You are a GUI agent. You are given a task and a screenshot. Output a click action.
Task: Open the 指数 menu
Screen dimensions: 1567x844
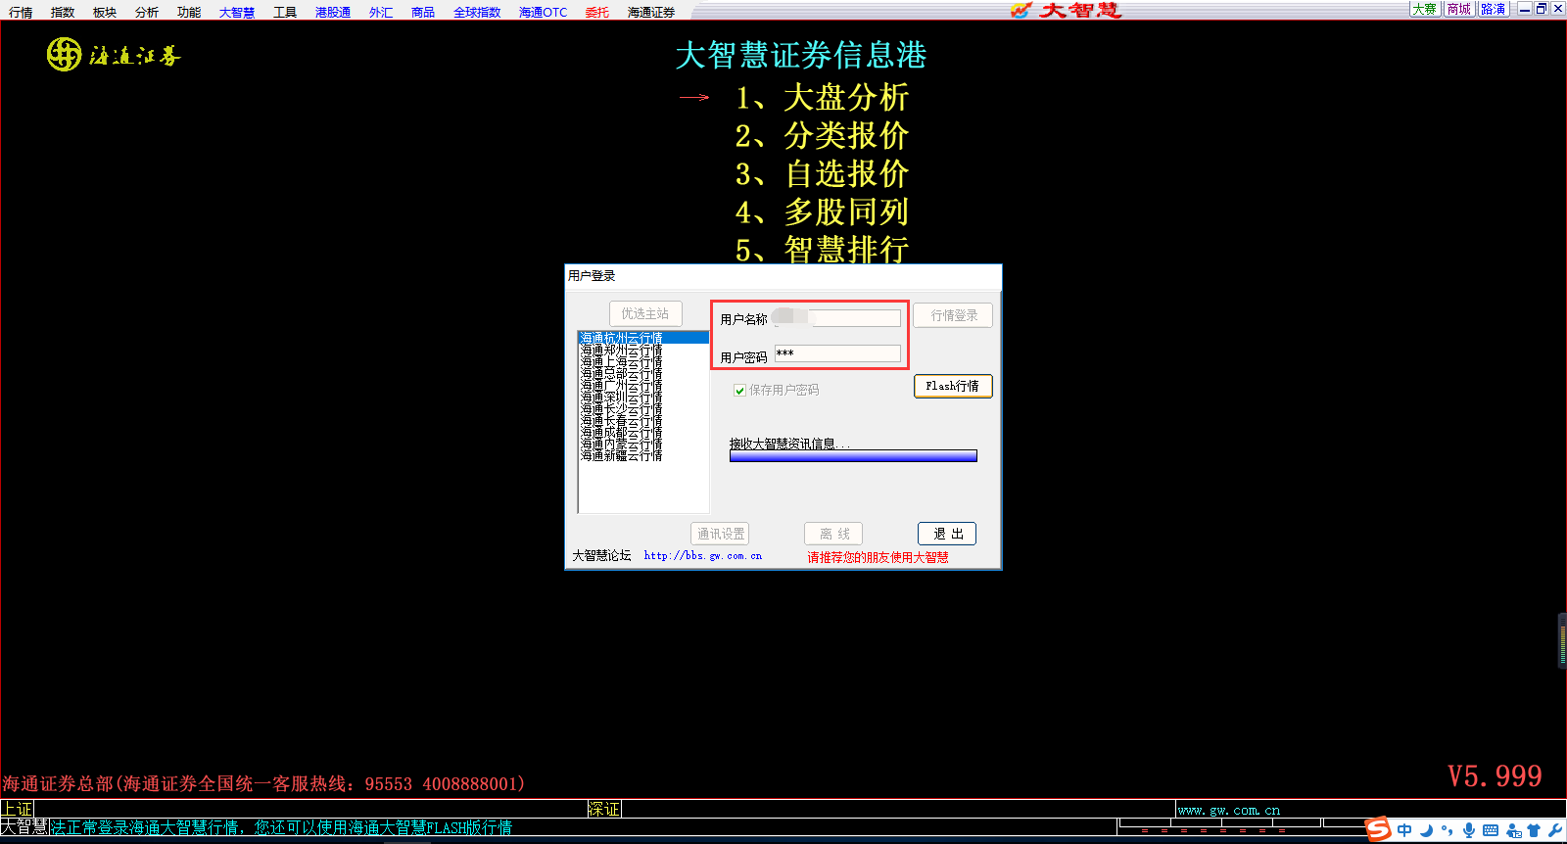click(63, 12)
